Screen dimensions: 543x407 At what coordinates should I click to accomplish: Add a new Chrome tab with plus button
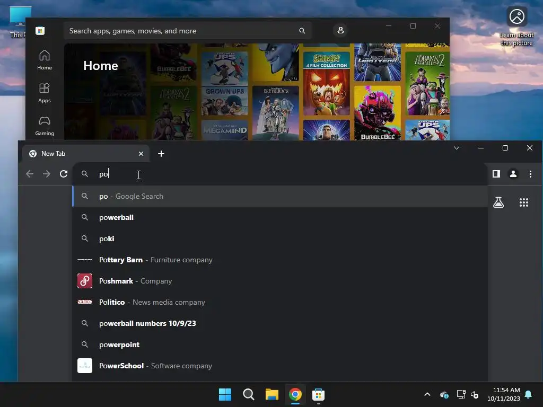(161, 154)
